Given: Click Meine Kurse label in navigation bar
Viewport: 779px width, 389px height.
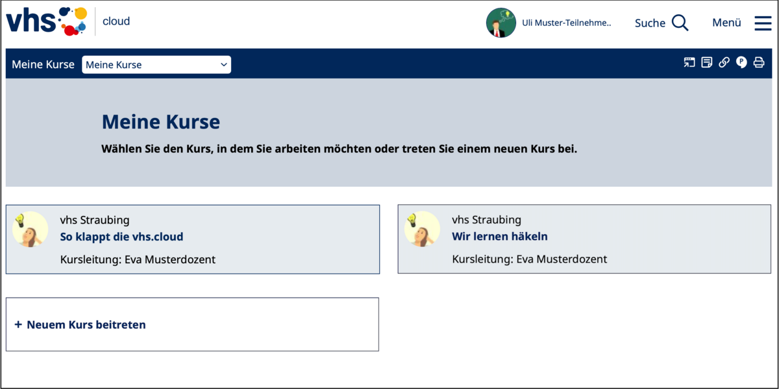Looking at the screenshot, I should click(x=43, y=65).
